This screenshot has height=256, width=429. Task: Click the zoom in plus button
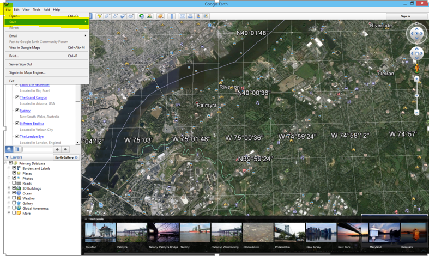(x=416, y=79)
